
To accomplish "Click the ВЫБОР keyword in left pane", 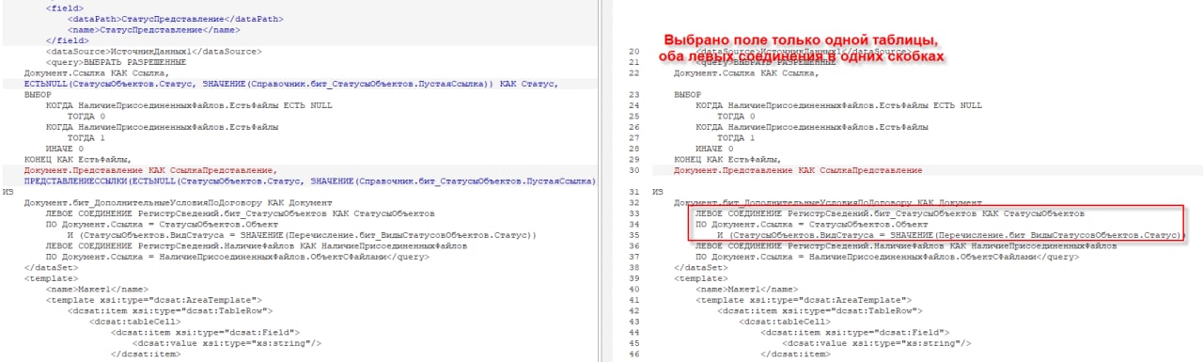I will (x=39, y=95).
